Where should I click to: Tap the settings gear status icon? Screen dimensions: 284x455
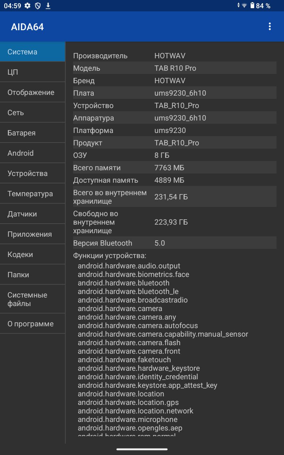click(27, 6)
